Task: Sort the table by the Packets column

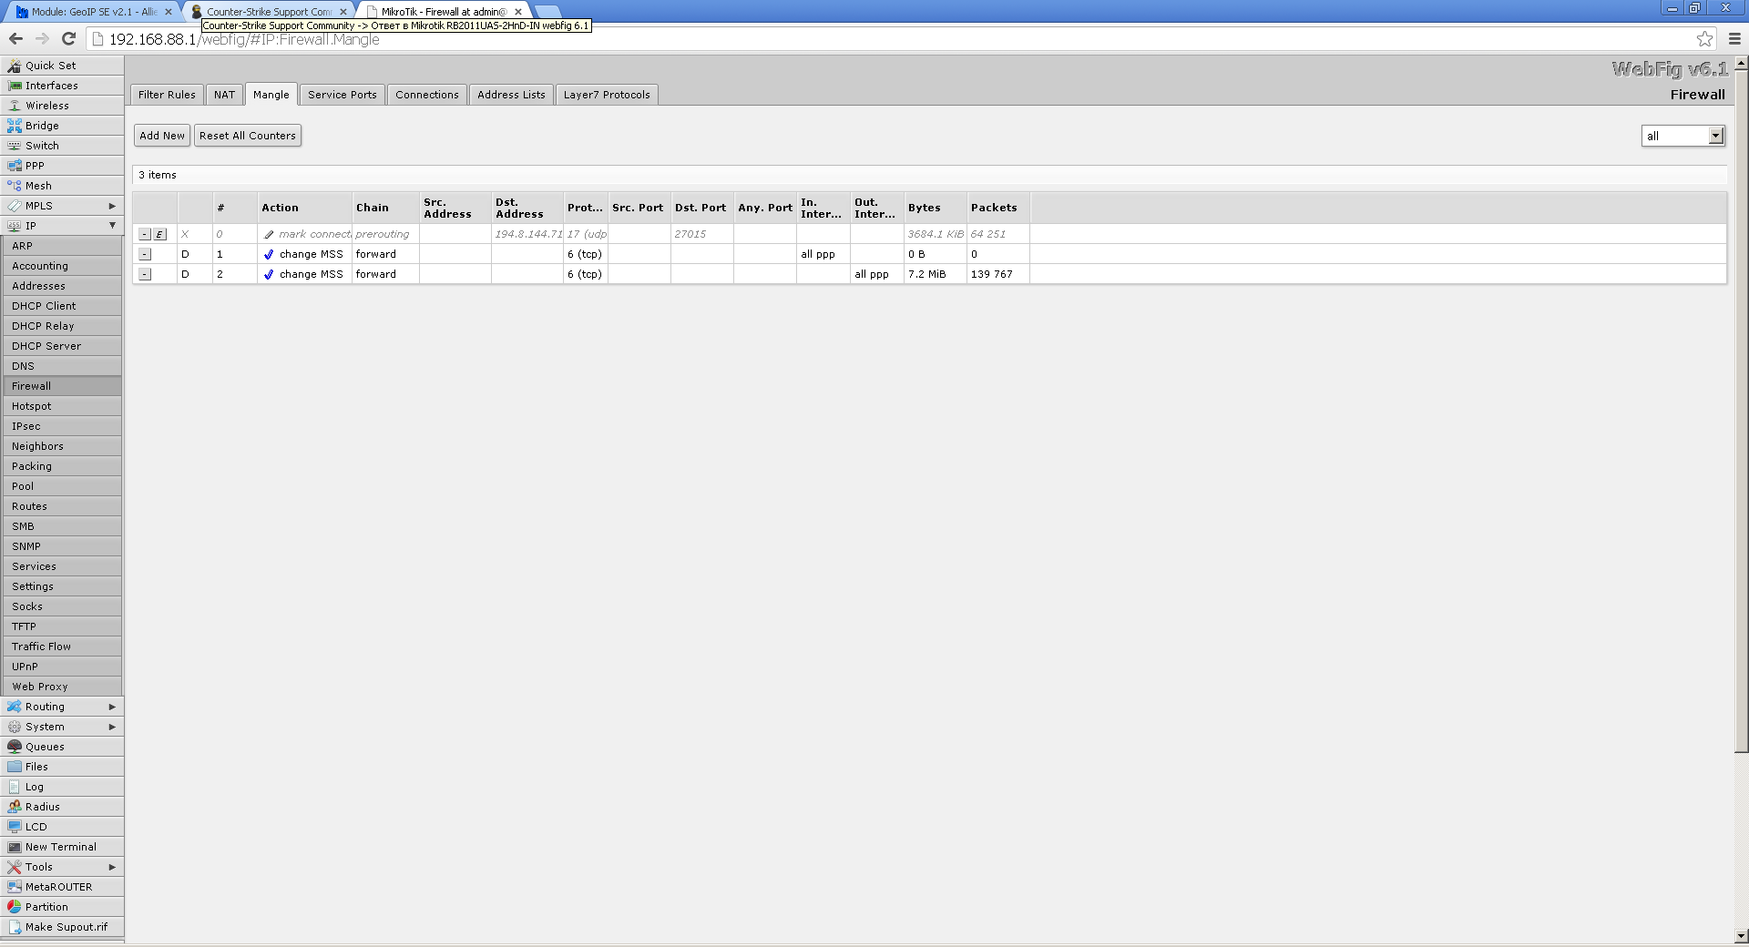Action: point(998,208)
